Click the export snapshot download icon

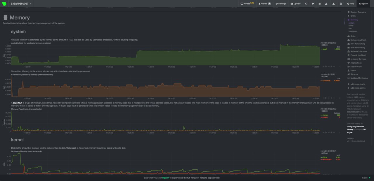(x=326, y=4)
